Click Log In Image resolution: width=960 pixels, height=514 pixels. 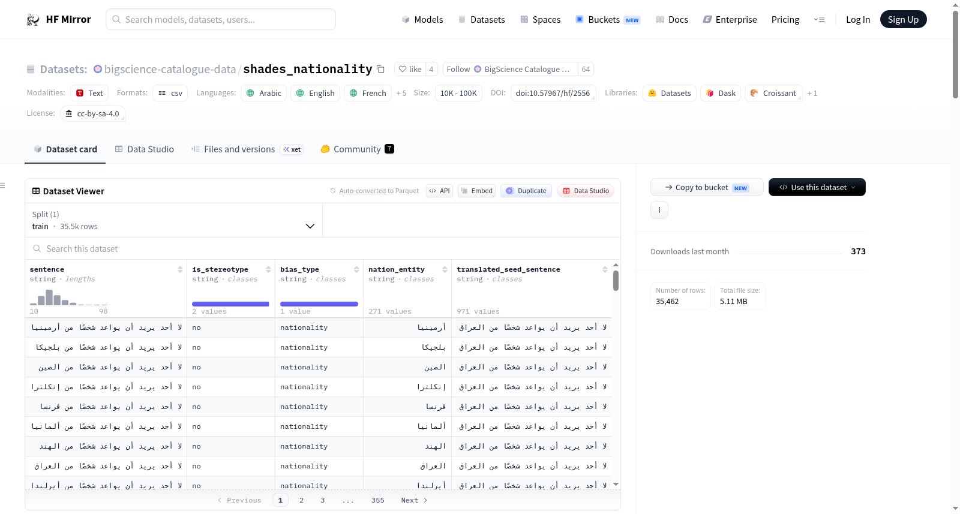coord(858,20)
